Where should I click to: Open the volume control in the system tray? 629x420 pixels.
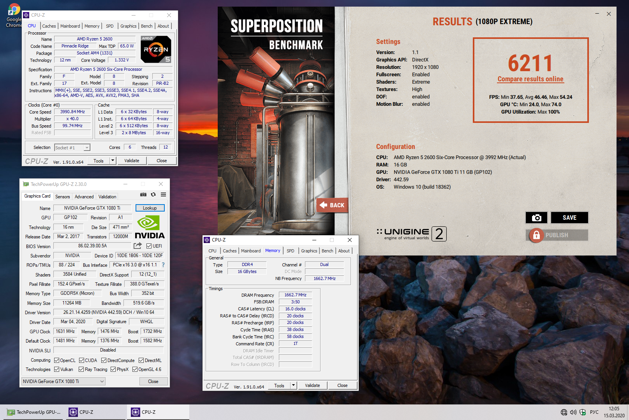pos(573,412)
